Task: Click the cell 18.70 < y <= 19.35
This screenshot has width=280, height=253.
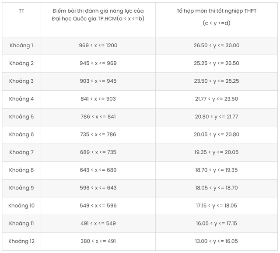Action: (217, 170)
